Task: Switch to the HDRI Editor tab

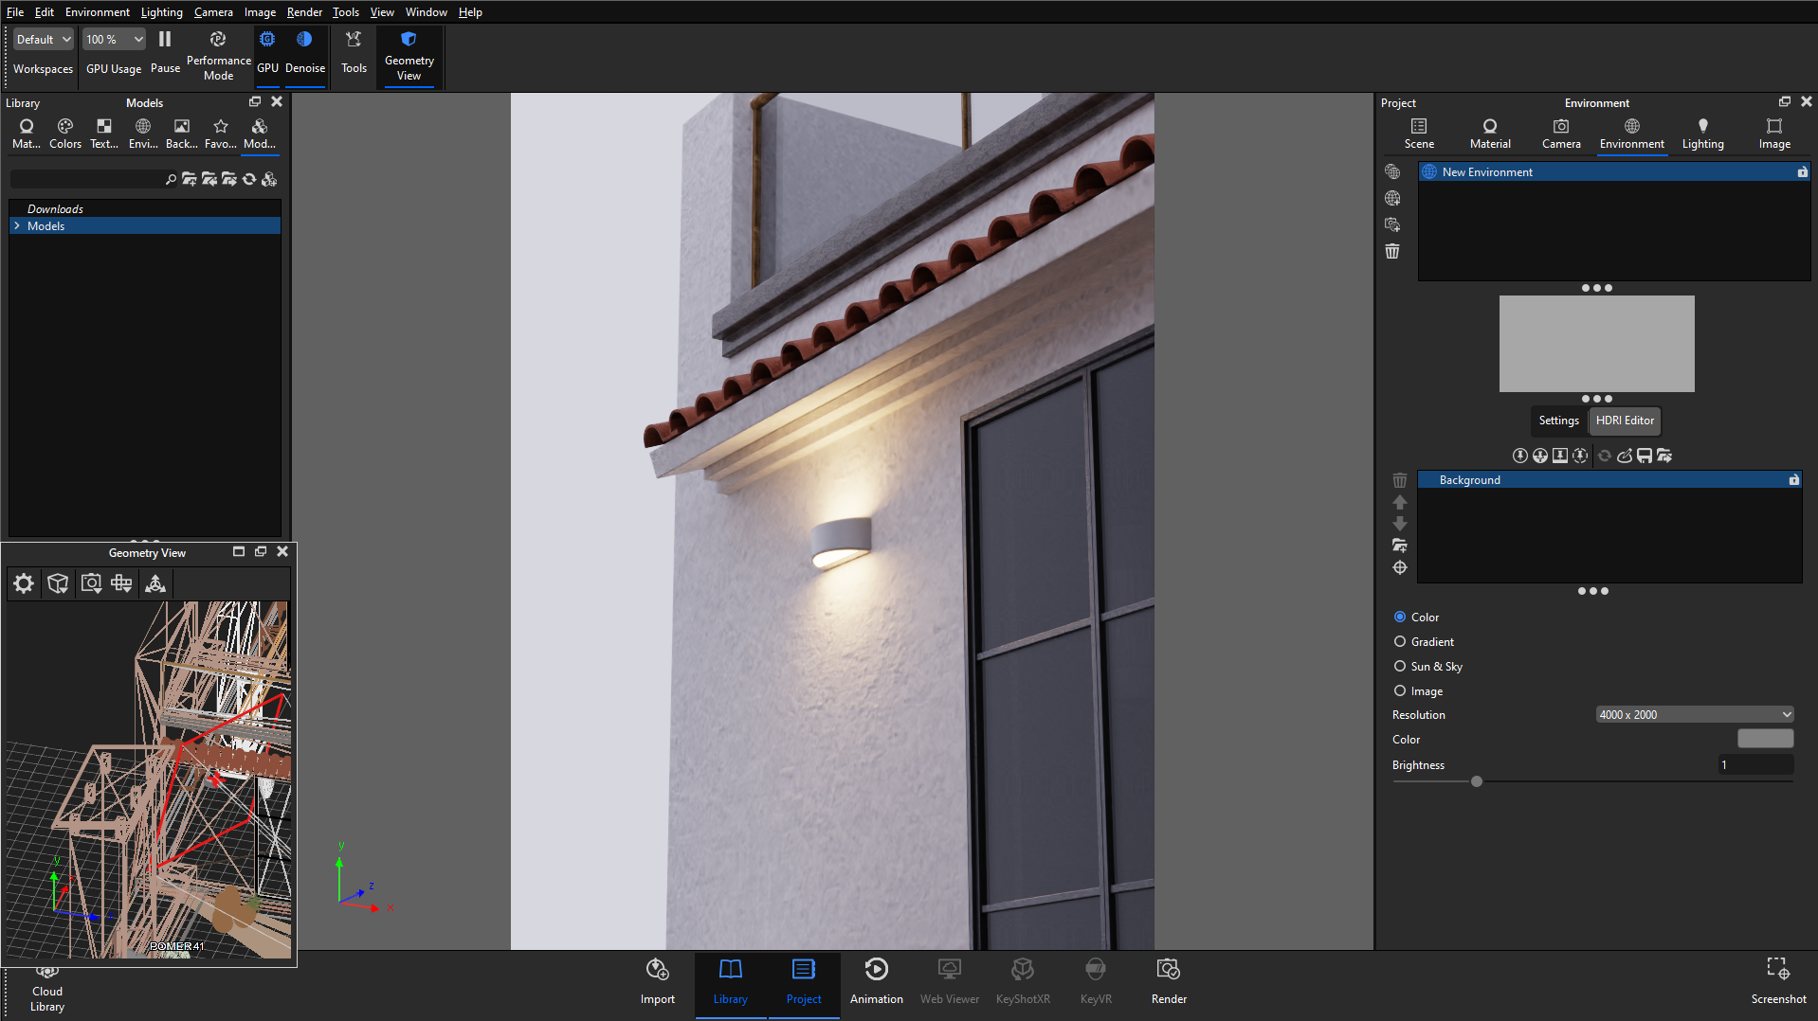Action: [x=1624, y=421]
